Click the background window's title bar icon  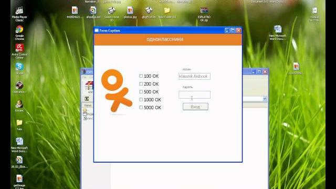pos(84,71)
